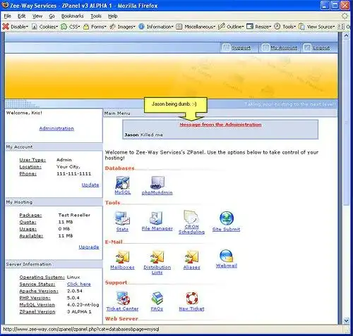This screenshot has width=353, height=336.
Task: Click the File Manager text link
Action: pyautogui.click(x=157, y=228)
